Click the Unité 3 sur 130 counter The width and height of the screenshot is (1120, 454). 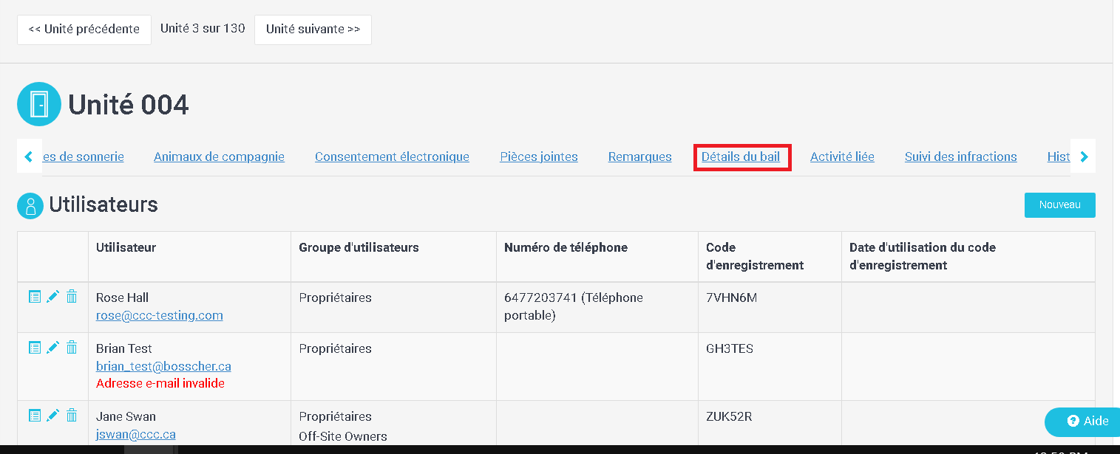[203, 29]
